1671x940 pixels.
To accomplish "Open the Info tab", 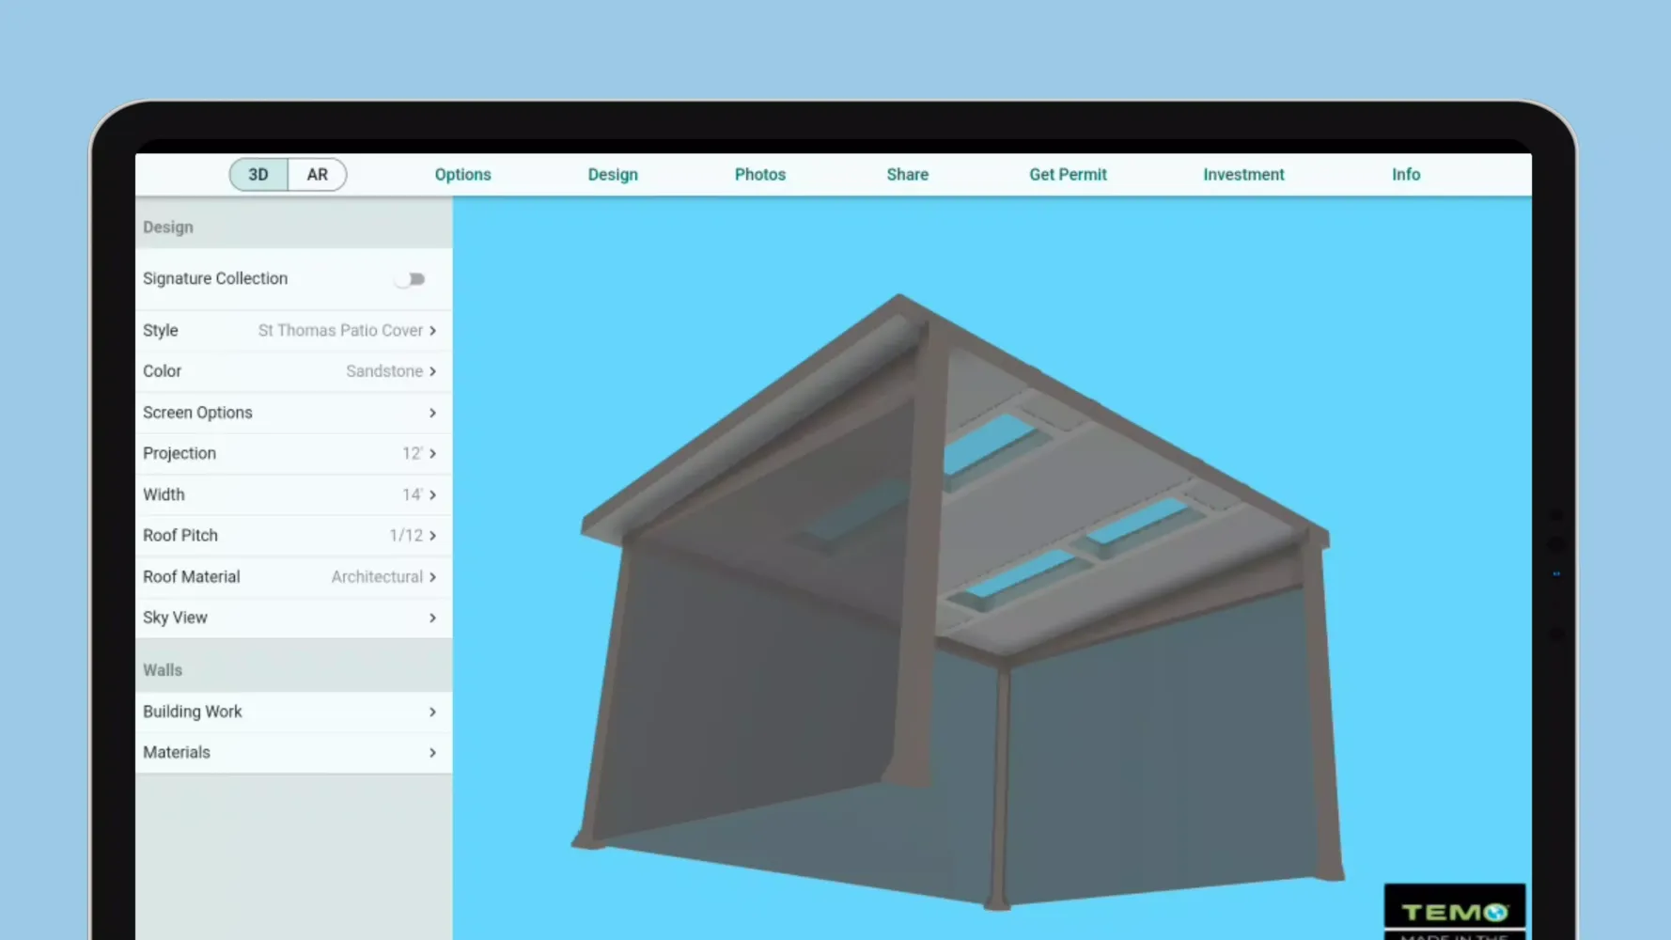I will (1406, 175).
